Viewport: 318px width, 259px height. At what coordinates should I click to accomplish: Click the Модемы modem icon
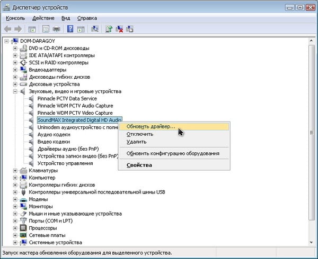click(x=23, y=200)
